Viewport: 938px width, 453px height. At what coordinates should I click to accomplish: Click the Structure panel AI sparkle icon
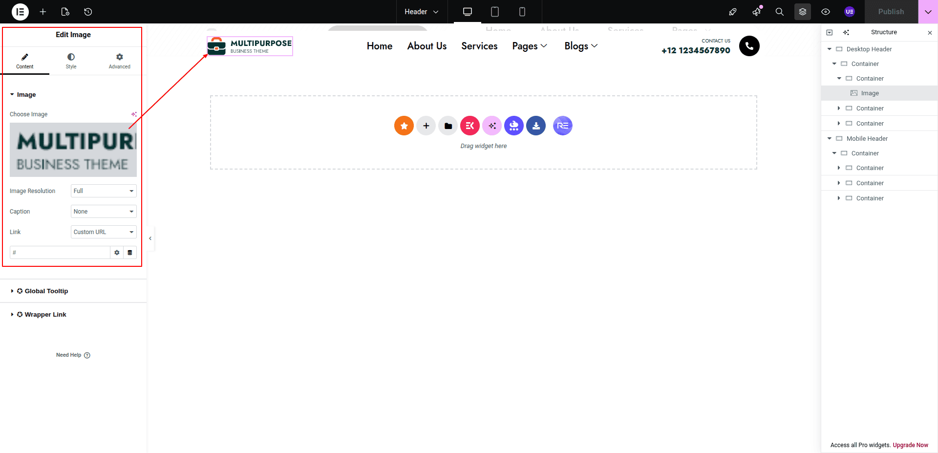846,32
